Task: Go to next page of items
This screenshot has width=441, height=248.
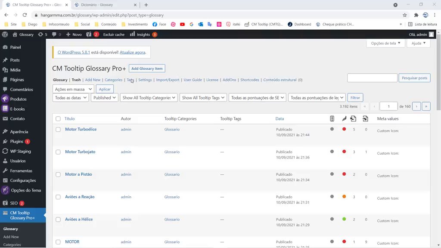Action: click(x=416, y=106)
